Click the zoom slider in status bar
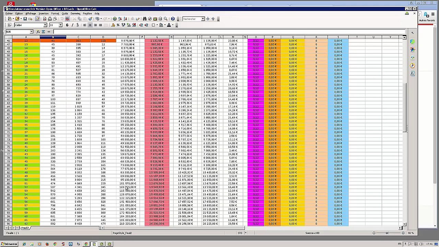 [x=387, y=233]
